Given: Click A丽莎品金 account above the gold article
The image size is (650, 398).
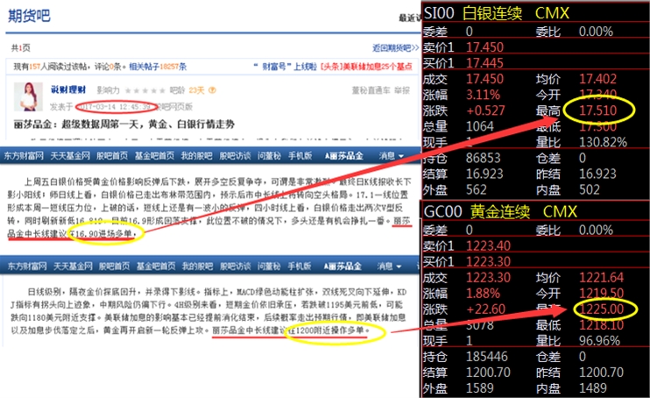Looking at the screenshot, I should tap(343, 266).
